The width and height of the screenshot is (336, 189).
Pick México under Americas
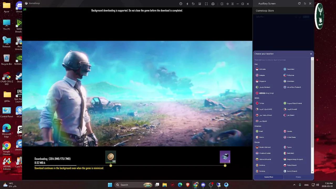coord(260,137)
